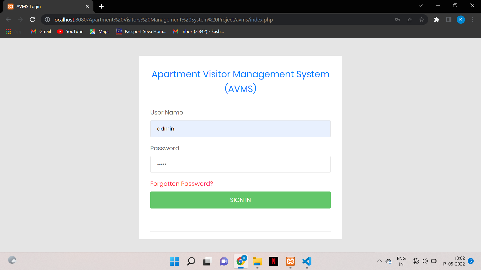Open the Apps grid on the bookmarks bar
481x270 pixels.
[8, 31]
